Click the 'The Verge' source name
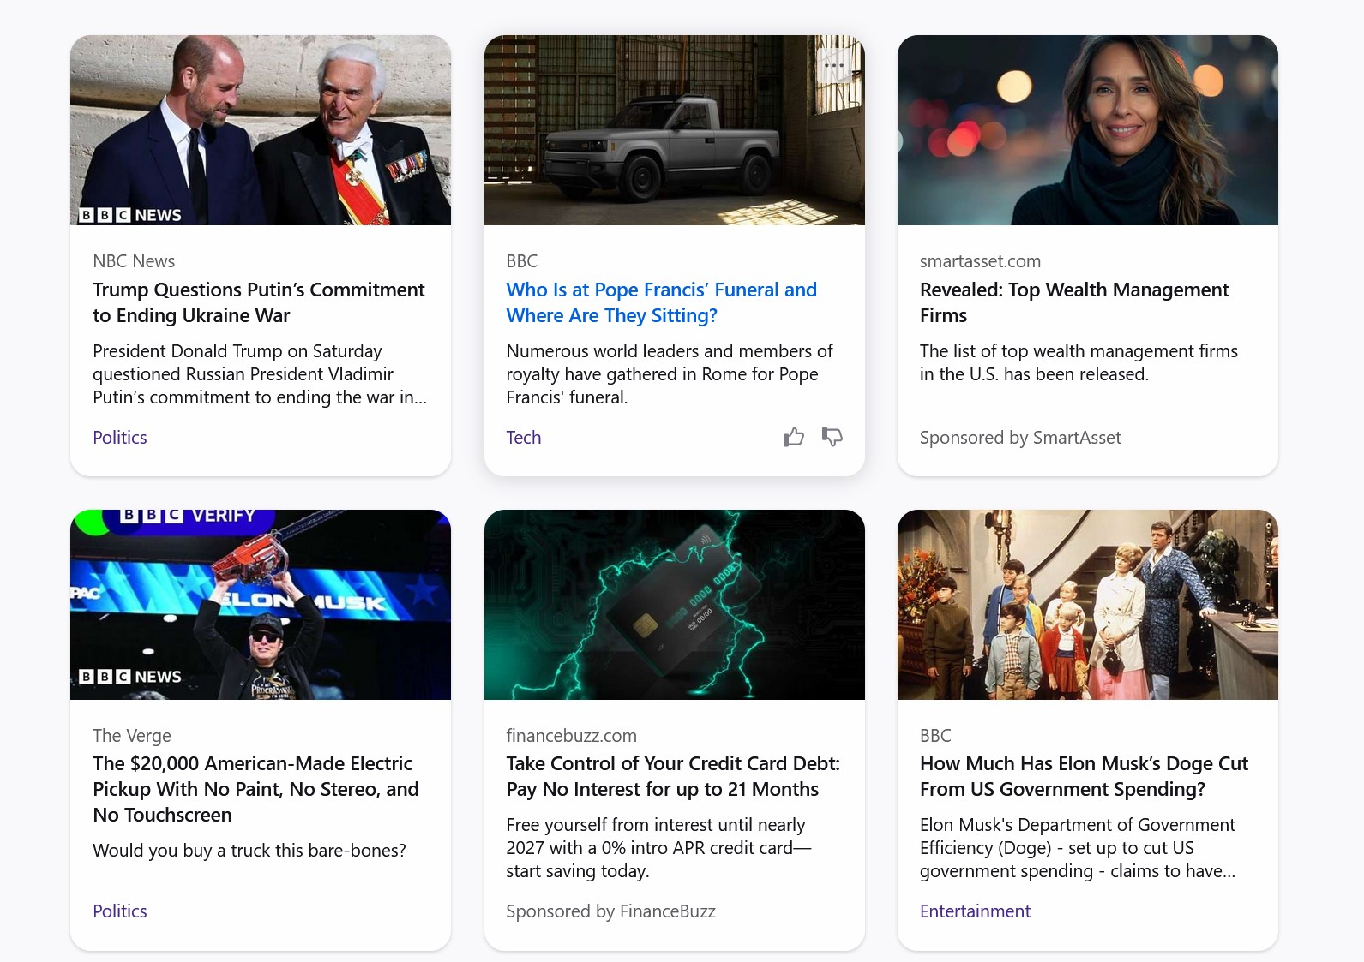This screenshot has height=962, width=1364. [x=132, y=736]
